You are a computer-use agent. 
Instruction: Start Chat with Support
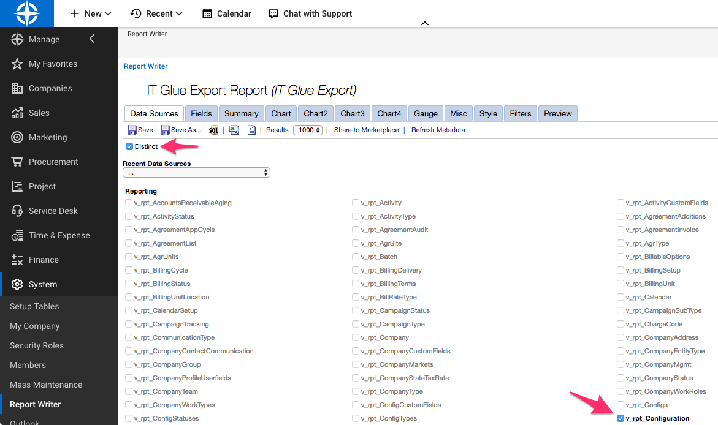(x=310, y=13)
